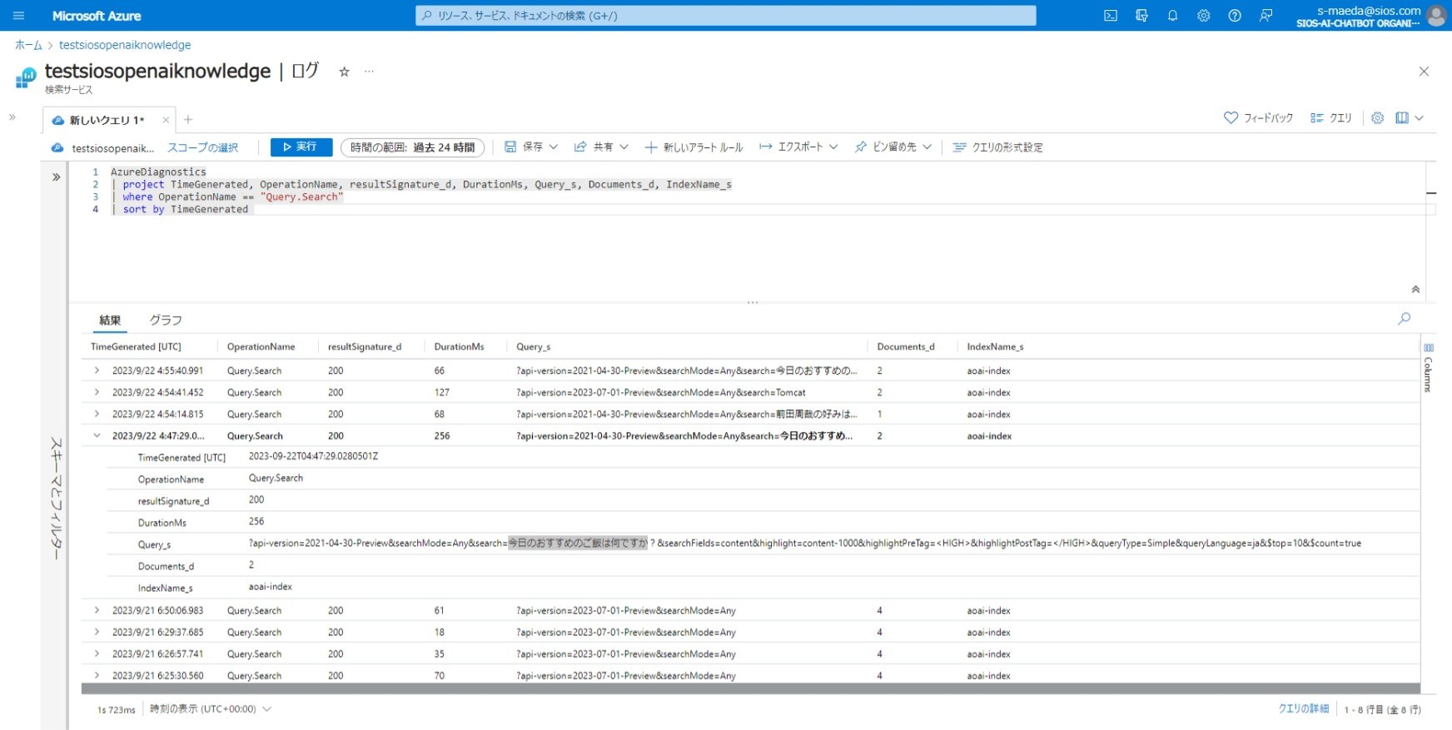Collapse the expanded 4:47:29 result row
Image resolution: width=1452 pixels, height=730 pixels.
pos(97,435)
